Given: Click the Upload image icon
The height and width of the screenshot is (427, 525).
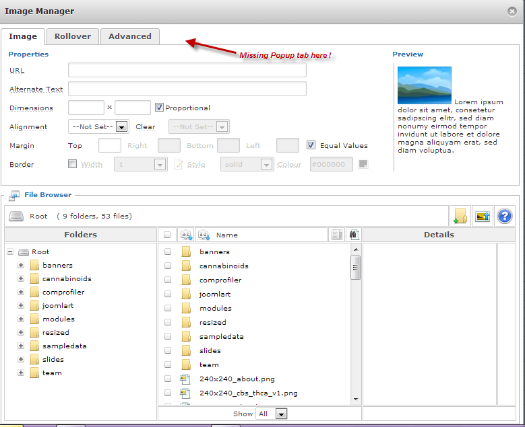Looking at the screenshot, I should point(482,216).
